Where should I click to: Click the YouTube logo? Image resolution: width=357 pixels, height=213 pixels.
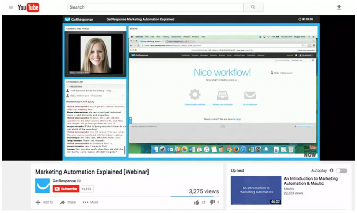[x=29, y=7]
